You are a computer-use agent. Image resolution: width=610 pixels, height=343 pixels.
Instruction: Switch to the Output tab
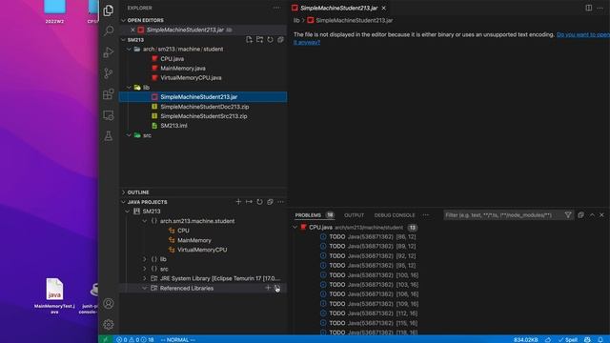point(354,215)
